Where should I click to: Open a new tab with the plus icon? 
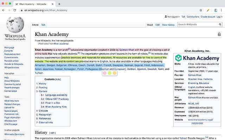(59, 4)
